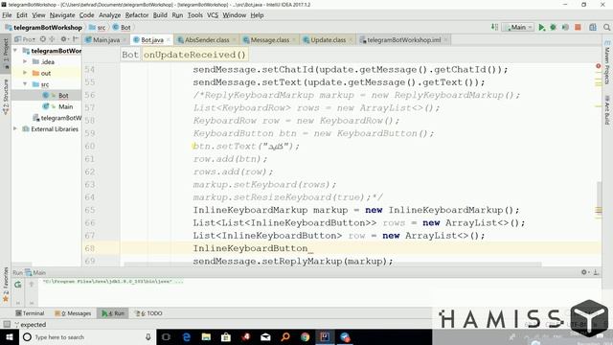The image size is (613, 345).
Task: Click the tool windows toggle icon in status bar
Action: coord(7,324)
